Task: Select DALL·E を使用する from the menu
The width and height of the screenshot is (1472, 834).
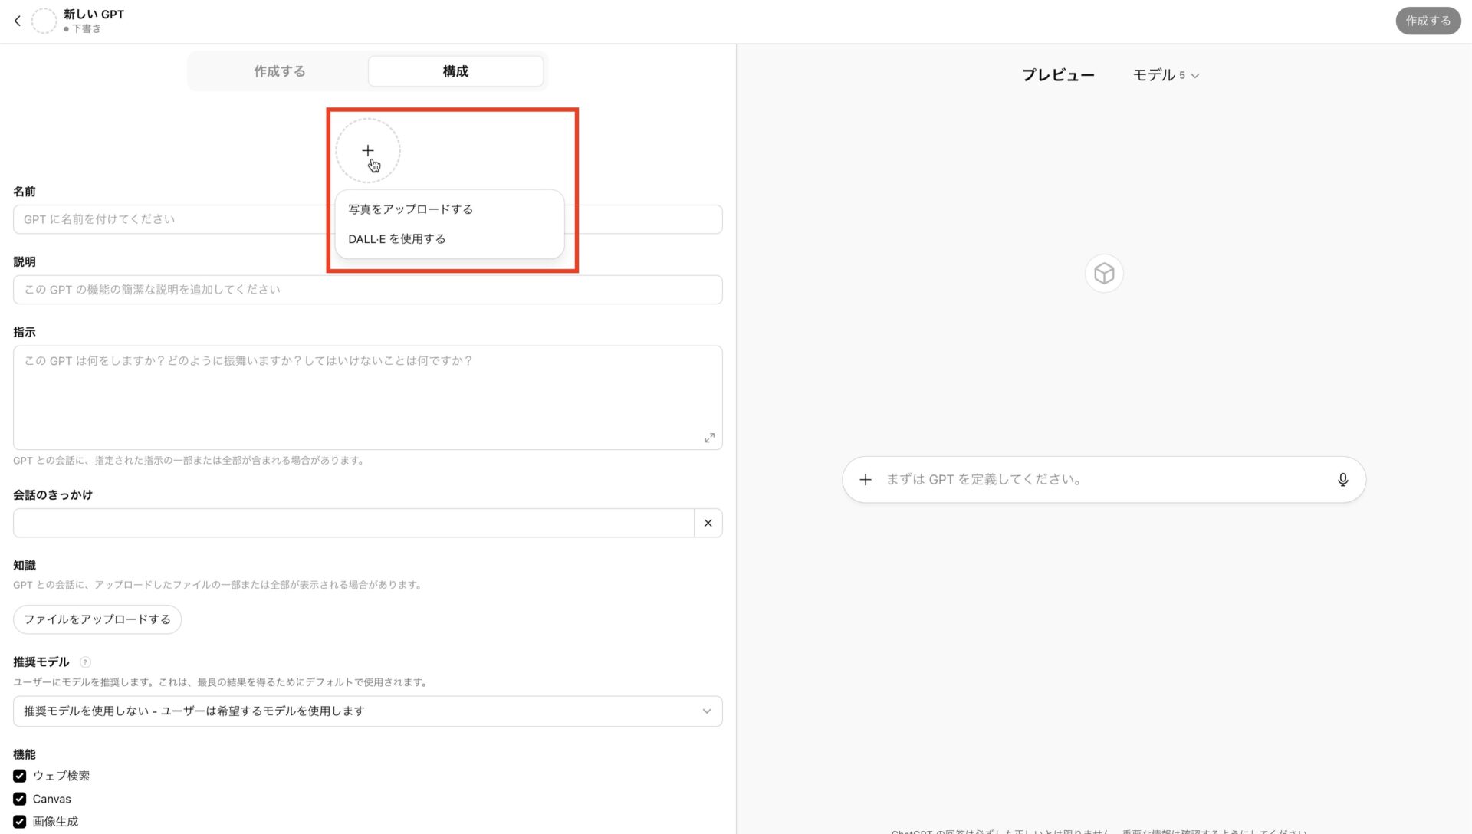Action: tap(396, 238)
